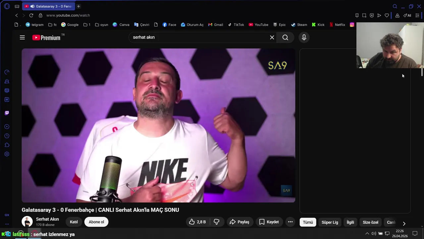Save video using the Kaydet button
Viewport: 424px width, 239px height.
click(269, 222)
